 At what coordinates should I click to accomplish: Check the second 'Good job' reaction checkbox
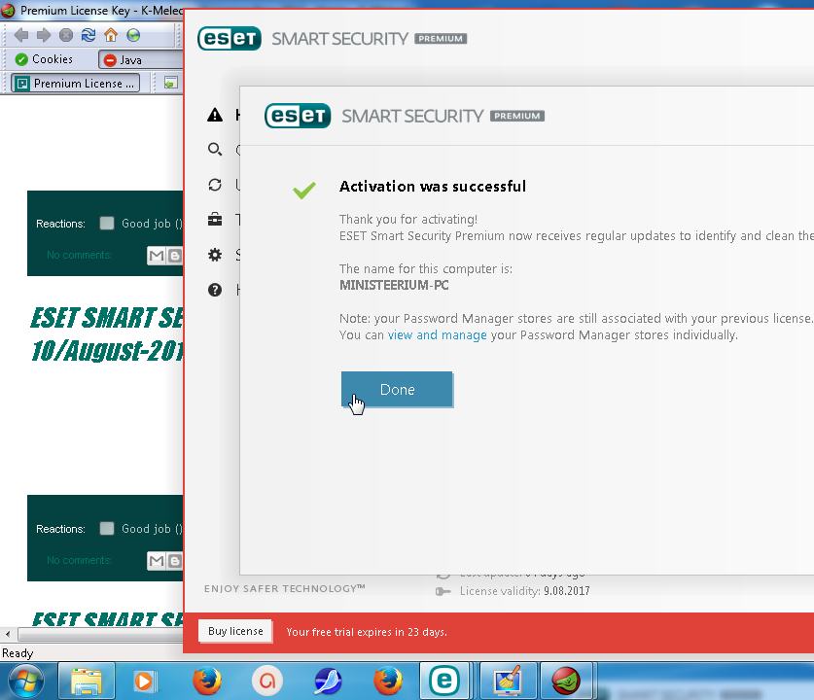click(x=107, y=528)
